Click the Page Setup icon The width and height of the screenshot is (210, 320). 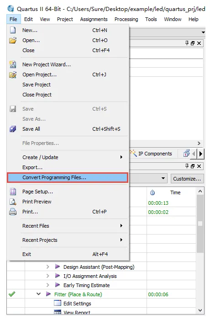point(13,192)
